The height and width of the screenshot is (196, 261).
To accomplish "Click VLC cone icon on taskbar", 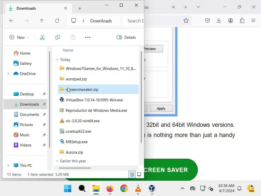I will [x=138, y=189].
